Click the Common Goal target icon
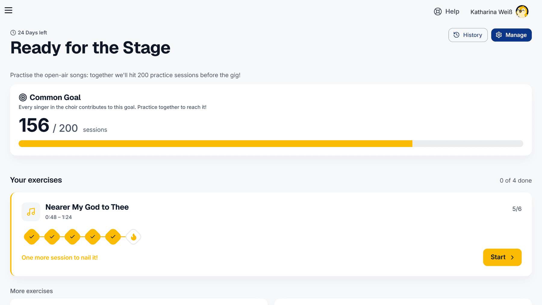The image size is (542, 305). tap(23, 97)
